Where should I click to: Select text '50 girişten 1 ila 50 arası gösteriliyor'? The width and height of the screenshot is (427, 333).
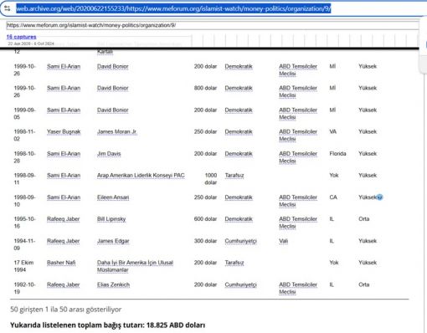[x=66, y=310]
